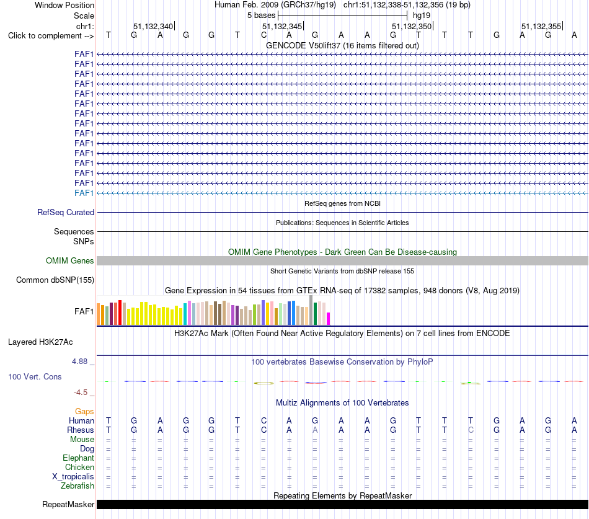Select the Common dbSNP(155) track label
Image resolution: width=589 pixels, height=519 pixels.
55,280
